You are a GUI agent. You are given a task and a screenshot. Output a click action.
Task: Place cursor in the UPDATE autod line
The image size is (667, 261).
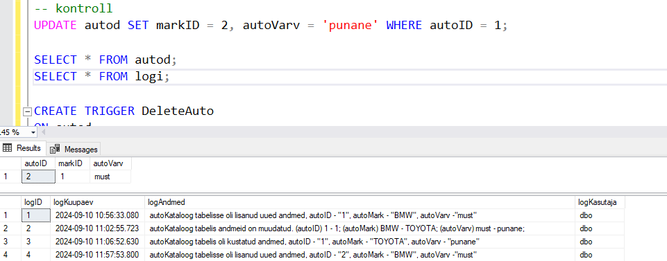click(271, 26)
